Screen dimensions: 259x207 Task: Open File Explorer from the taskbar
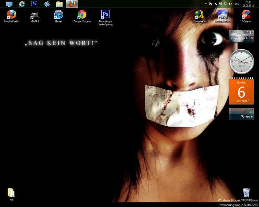click(x=59, y=4)
